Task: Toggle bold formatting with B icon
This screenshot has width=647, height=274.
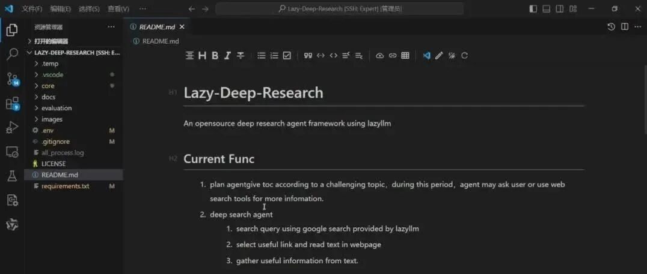Action: [215, 56]
